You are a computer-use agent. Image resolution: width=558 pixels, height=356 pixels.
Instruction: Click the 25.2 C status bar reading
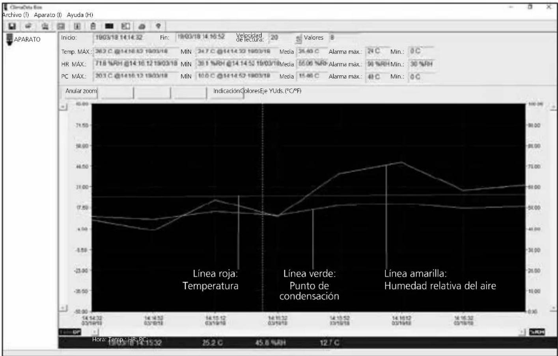212,343
